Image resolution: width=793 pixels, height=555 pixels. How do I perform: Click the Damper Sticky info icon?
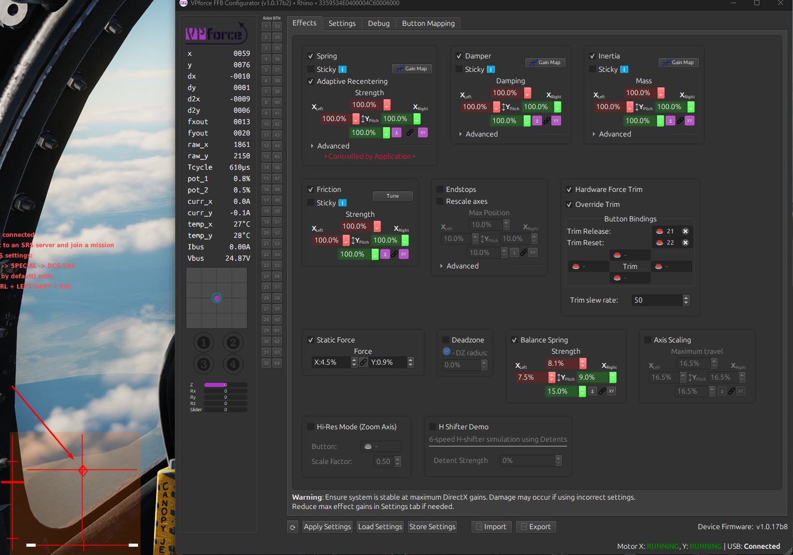(491, 69)
